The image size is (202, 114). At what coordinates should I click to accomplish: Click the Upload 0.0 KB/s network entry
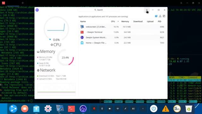pos(45,79)
